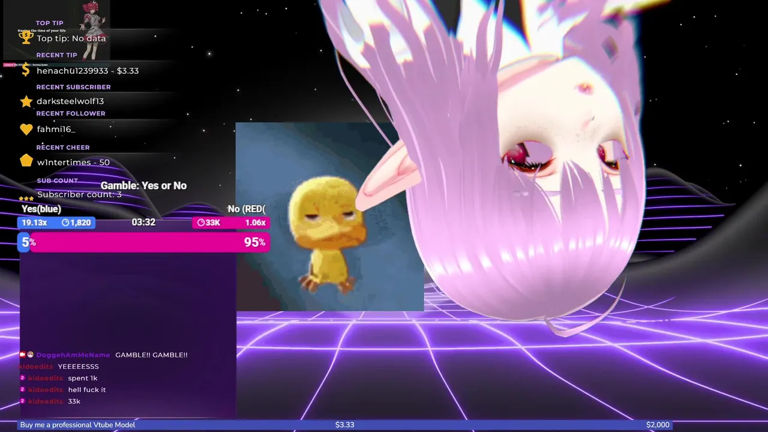Viewport: 768px width, 432px height.
Task: Click the 03:32 prediction timer
Action: pyautogui.click(x=143, y=222)
